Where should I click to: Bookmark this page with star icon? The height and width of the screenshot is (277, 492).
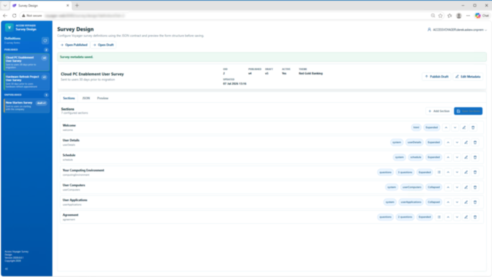(440, 16)
